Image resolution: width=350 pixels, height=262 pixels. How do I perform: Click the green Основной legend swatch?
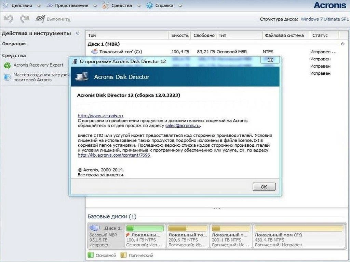click(91, 255)
